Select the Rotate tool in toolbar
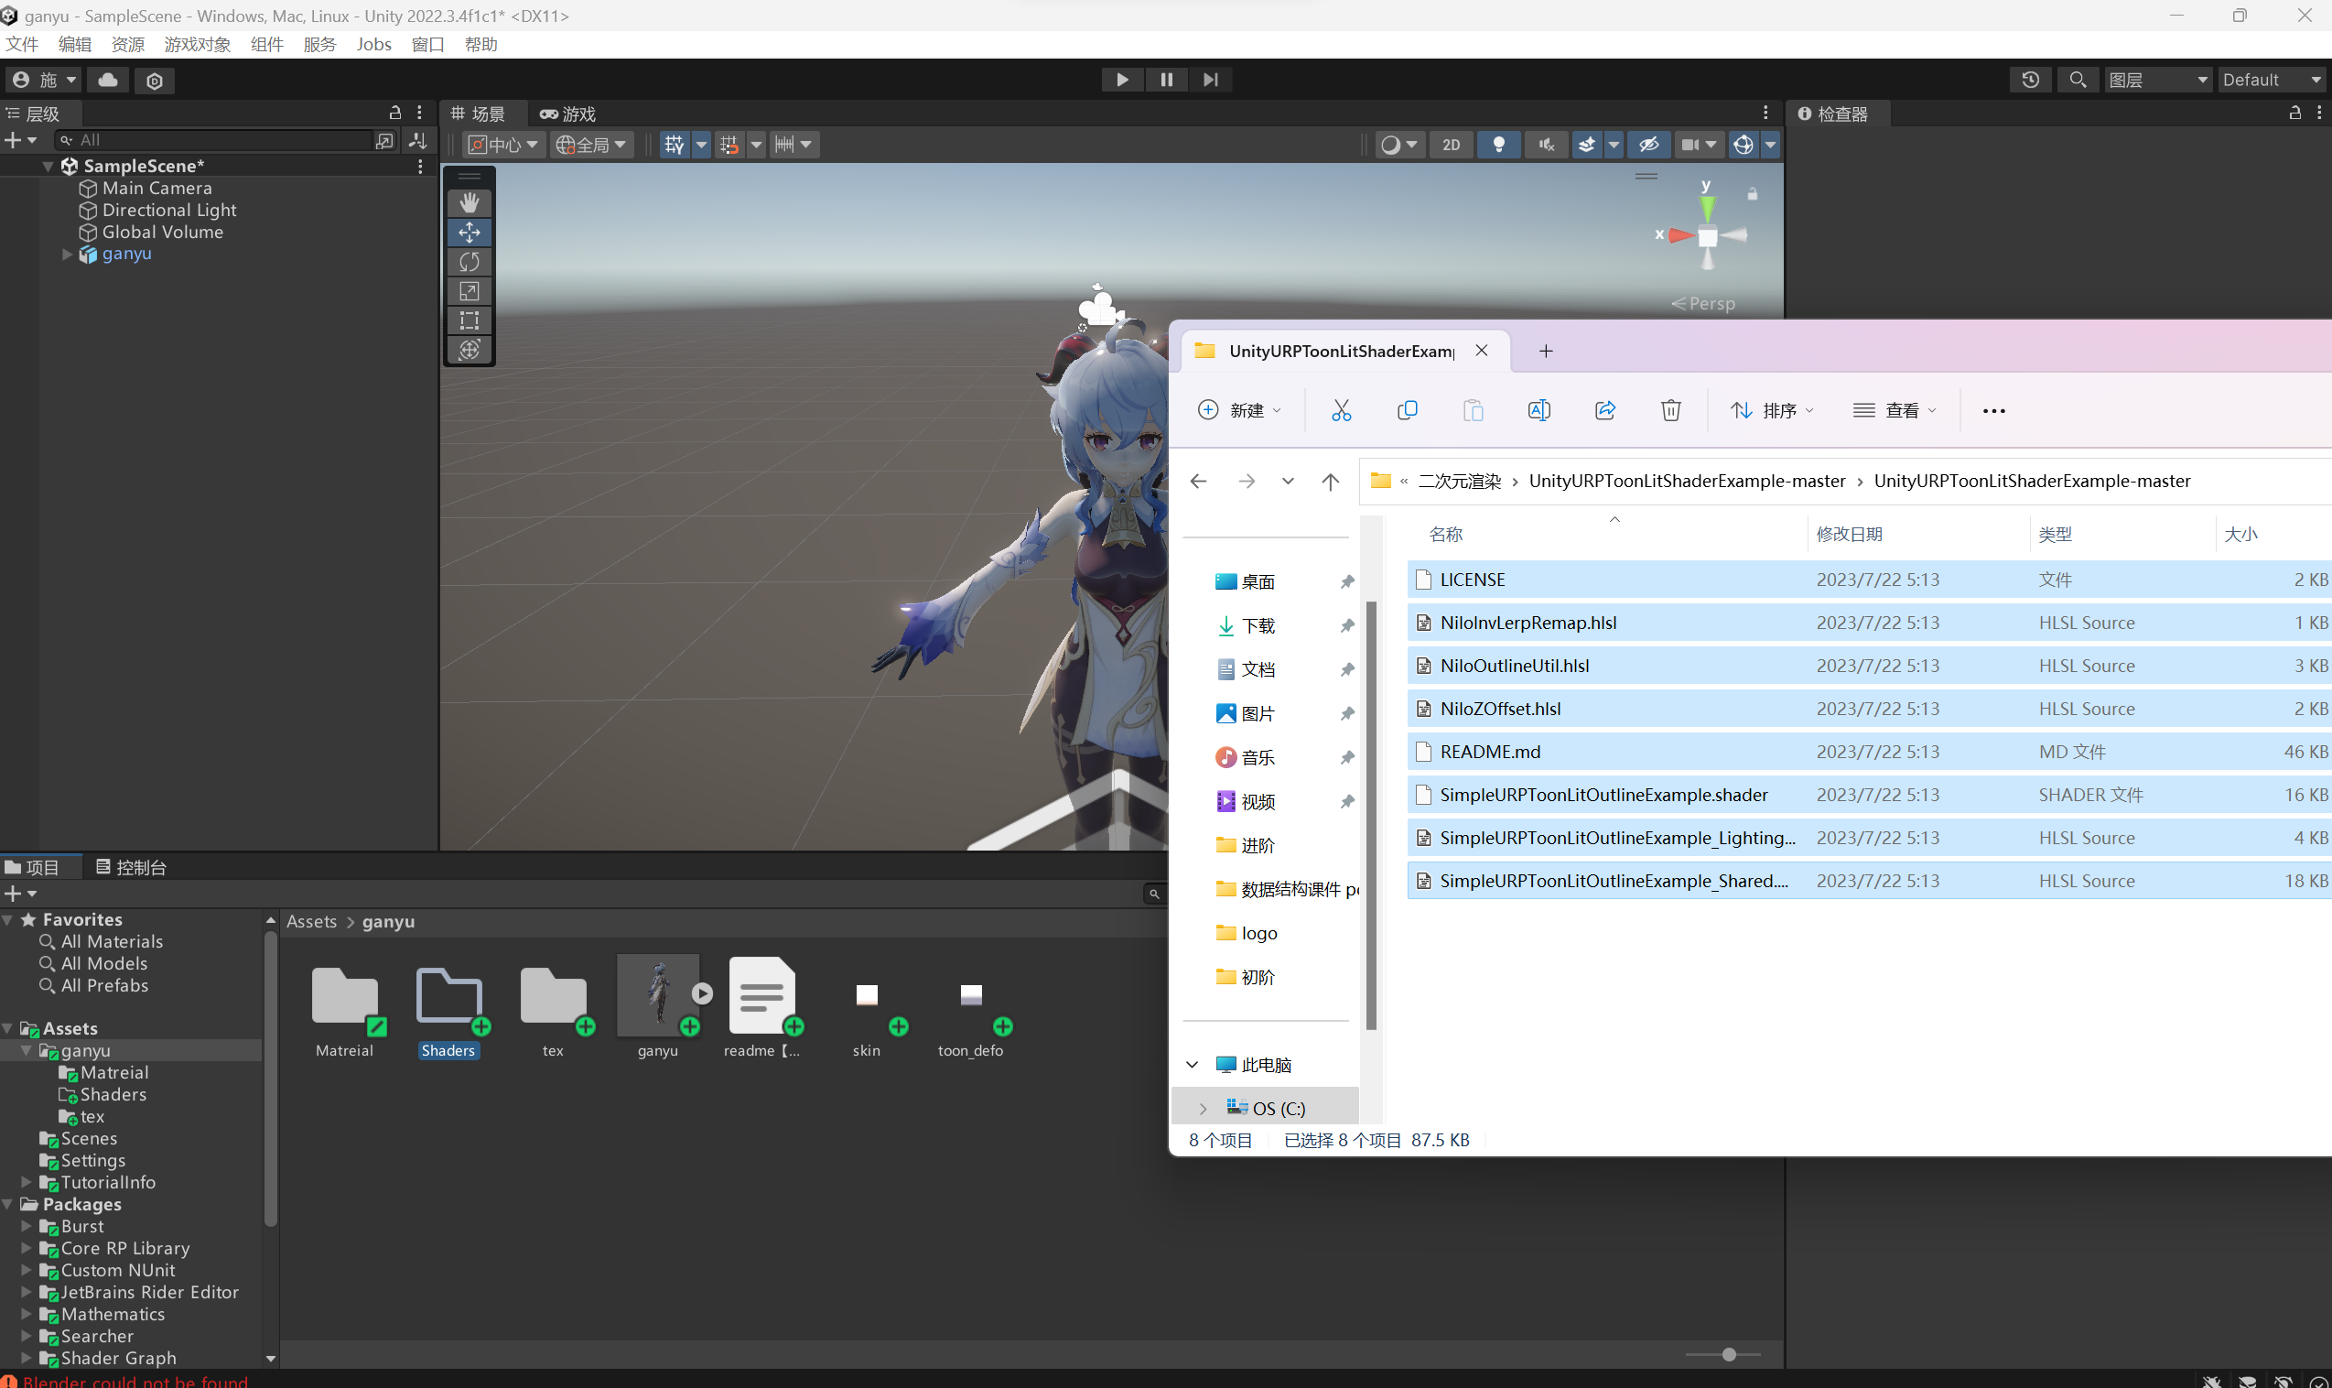This screenshot has height=1388, width=2332. coord(470,263)
